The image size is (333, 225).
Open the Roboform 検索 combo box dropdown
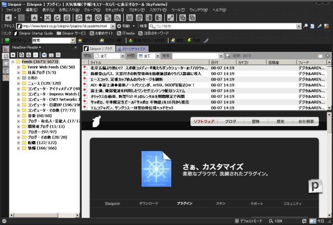click(x=73, y=40)
